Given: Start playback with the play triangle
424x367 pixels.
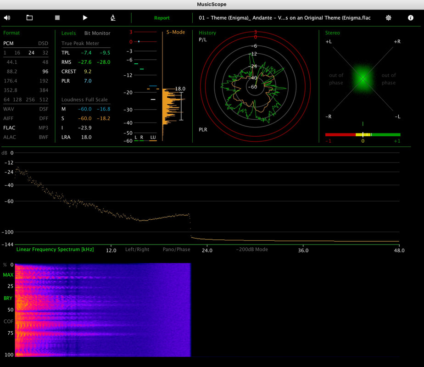Looking at the screenshot, I should click(85, 17).
